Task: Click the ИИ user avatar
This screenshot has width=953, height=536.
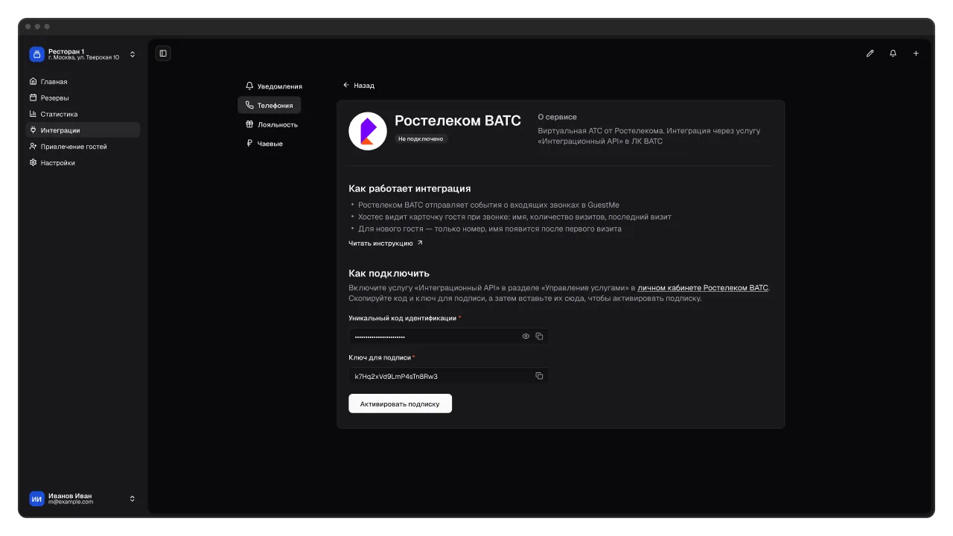Action: pyautogui.click(x=36, y=499)
